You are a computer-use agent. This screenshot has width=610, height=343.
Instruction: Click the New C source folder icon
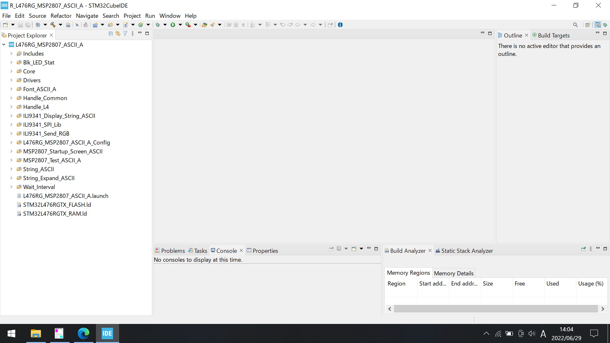pyautogui.click(x=110, y=25)
